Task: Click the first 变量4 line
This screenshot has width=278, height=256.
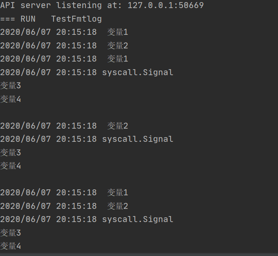Action: [11, 99]
